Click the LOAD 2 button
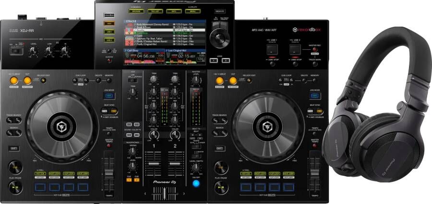Screen dimensions: 432x204 [226, 60]
